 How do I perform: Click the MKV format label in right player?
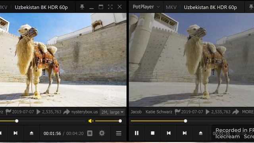pos(171,7)
